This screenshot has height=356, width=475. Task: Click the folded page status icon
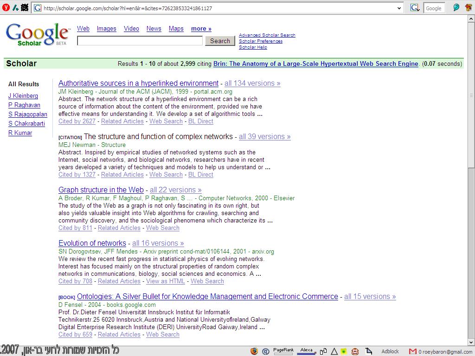coord(368,351)
